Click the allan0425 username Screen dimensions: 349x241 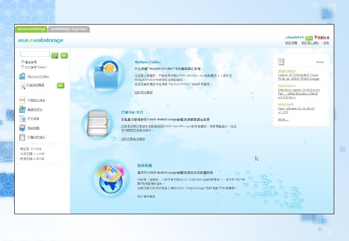pyautogui.click(x=295, y=37)
